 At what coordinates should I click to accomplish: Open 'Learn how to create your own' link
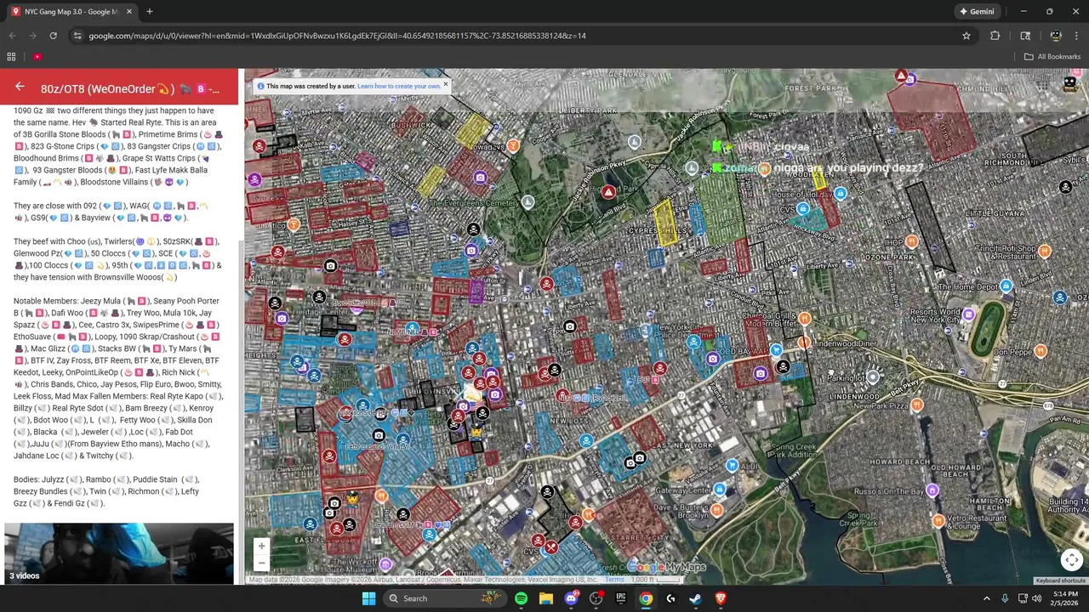tap(399, 86)
